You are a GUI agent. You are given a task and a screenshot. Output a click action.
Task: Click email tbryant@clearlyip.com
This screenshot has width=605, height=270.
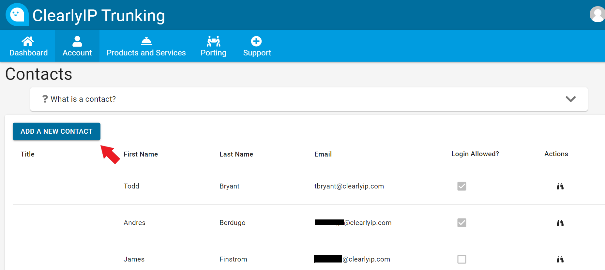click(x=349, y=186)
